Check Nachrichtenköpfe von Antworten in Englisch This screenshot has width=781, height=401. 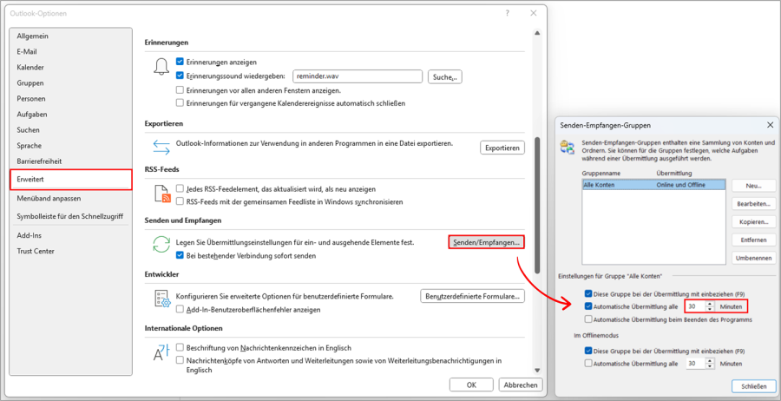point(180,360)
